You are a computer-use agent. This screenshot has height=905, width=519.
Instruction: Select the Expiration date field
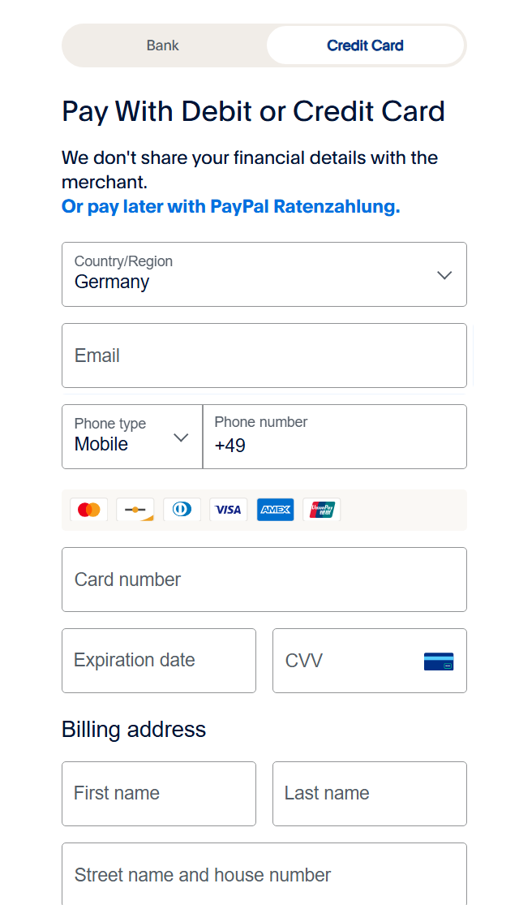tap(158, 661)
